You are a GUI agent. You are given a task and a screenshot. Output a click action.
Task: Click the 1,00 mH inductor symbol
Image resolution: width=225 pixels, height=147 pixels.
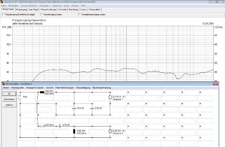pyautogui.click(x=42, y=92)
